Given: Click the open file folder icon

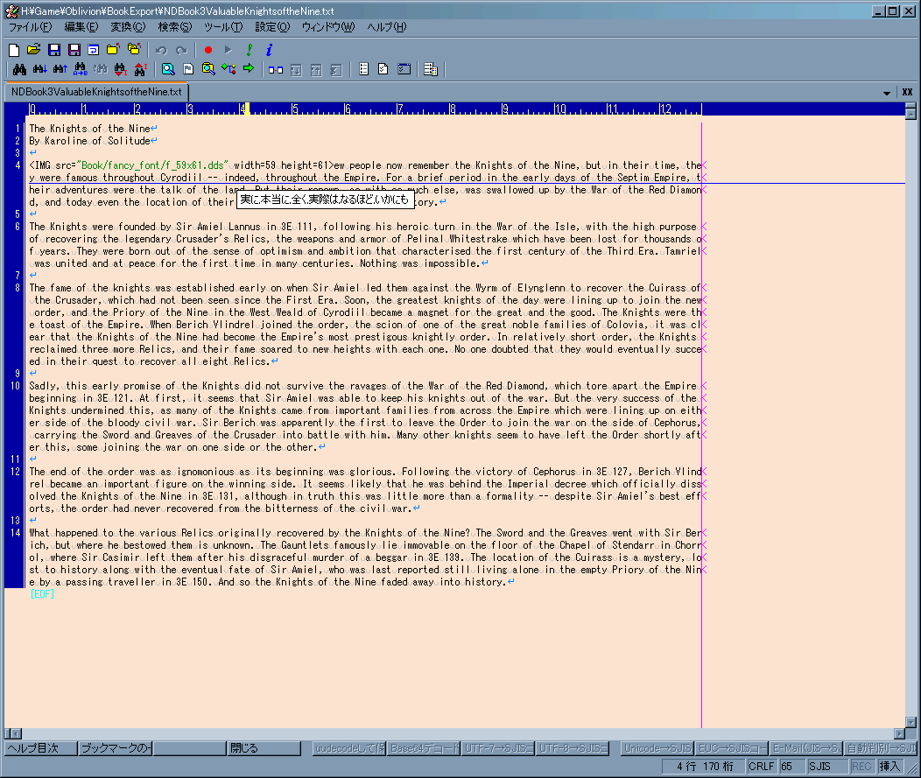Looking at the screenshot, I should pyautogui.click(x=34, y=51).
